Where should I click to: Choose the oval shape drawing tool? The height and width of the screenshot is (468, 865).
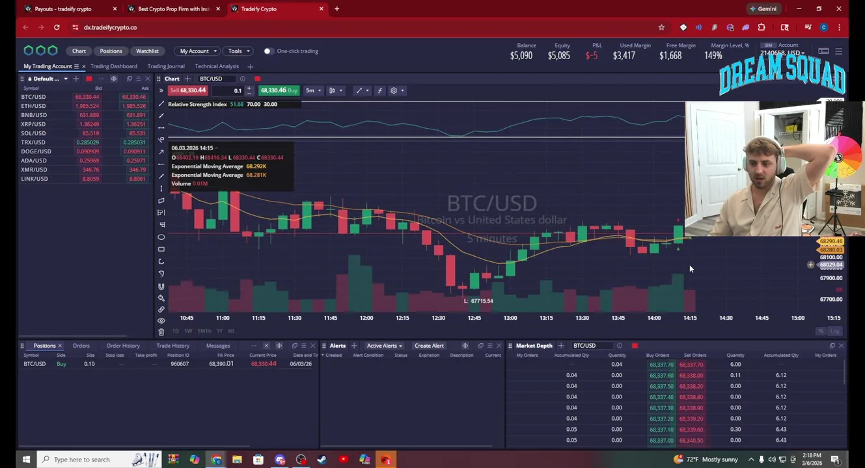161,237
